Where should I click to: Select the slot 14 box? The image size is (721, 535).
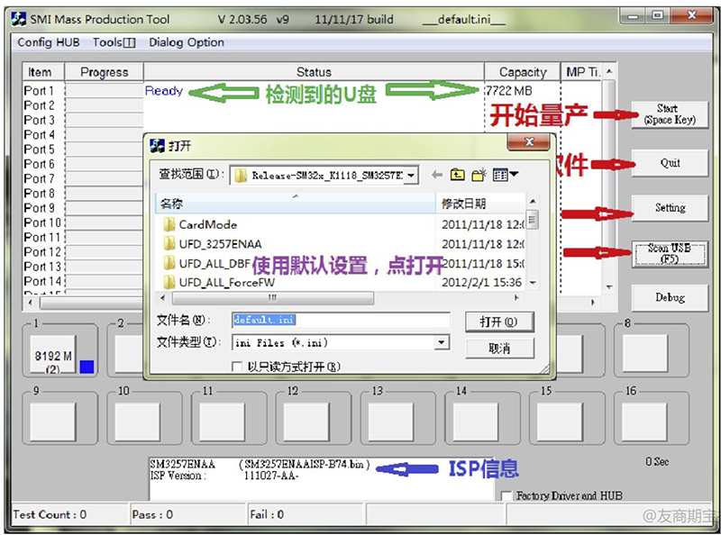pos(476,421)
